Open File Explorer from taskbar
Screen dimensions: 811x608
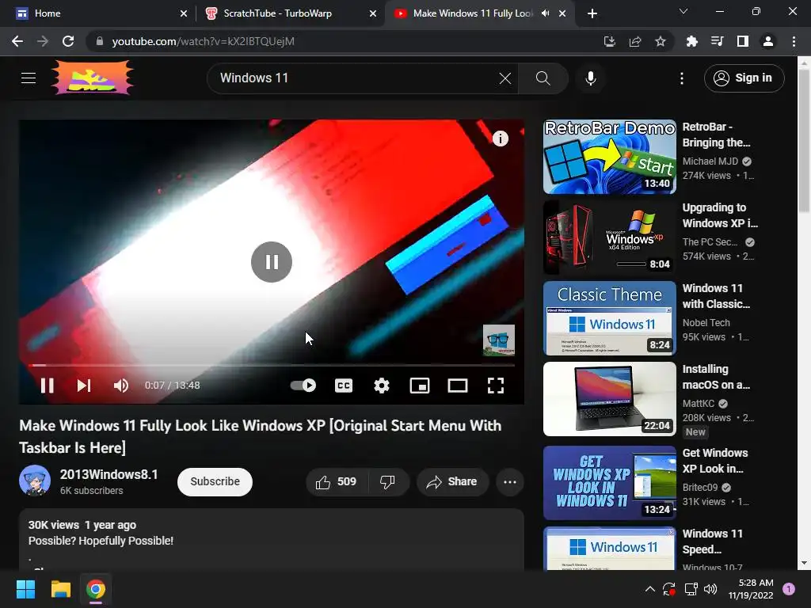60,589
